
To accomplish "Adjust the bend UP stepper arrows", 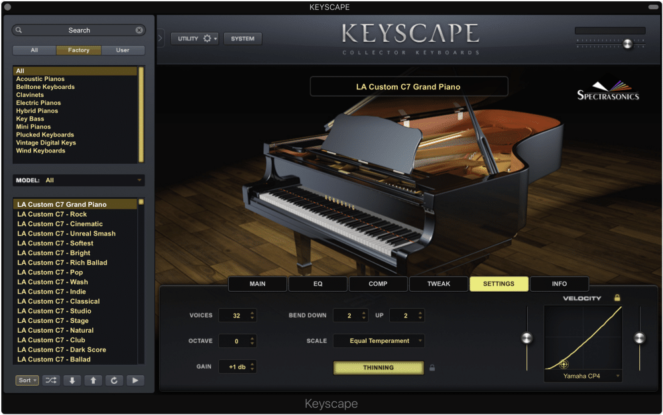I will tap(420, 316).
